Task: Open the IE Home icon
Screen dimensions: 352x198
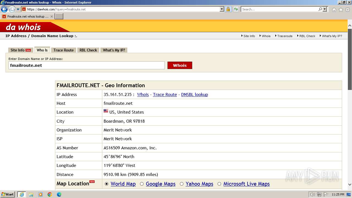Action: (x=334, y=10)
